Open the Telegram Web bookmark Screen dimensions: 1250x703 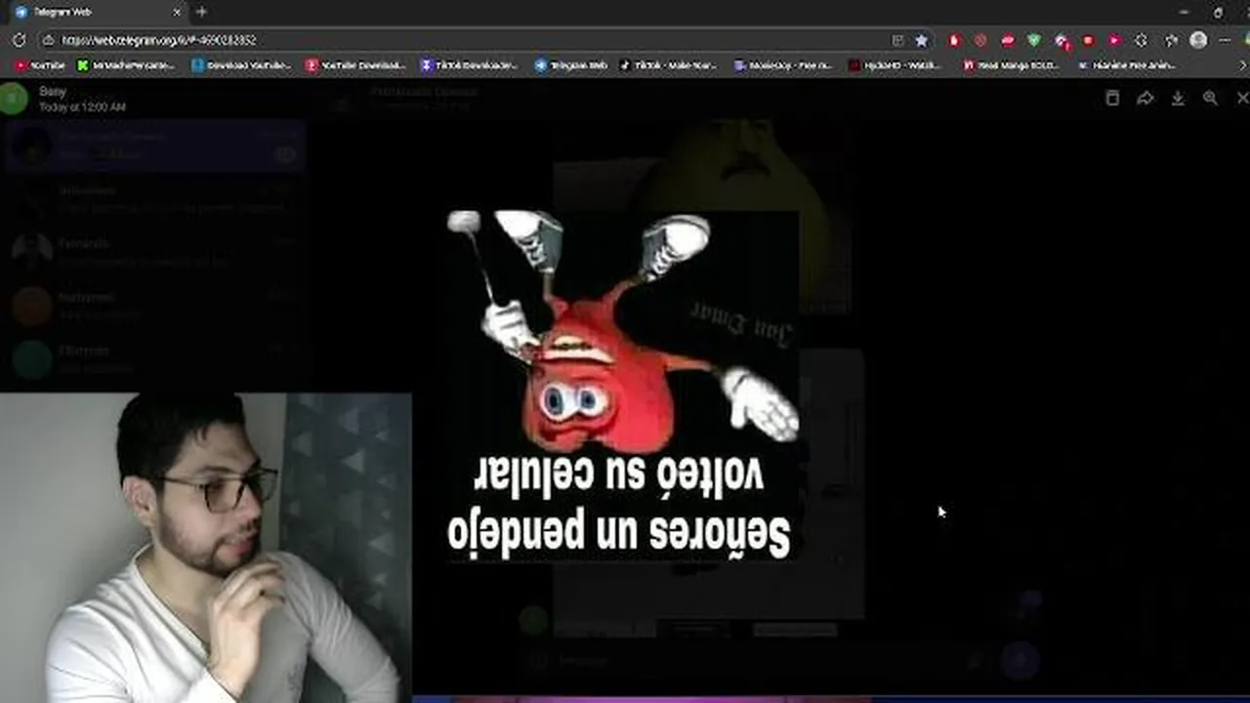pyautogui.click(x=571, y=65)
